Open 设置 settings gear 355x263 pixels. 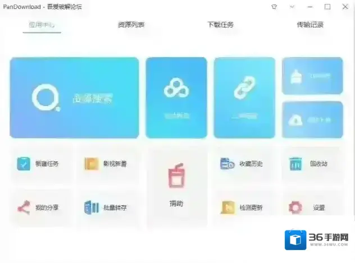[x=295, y=207]
